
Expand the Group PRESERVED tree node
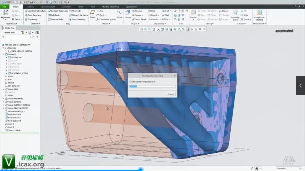[3, 98]
